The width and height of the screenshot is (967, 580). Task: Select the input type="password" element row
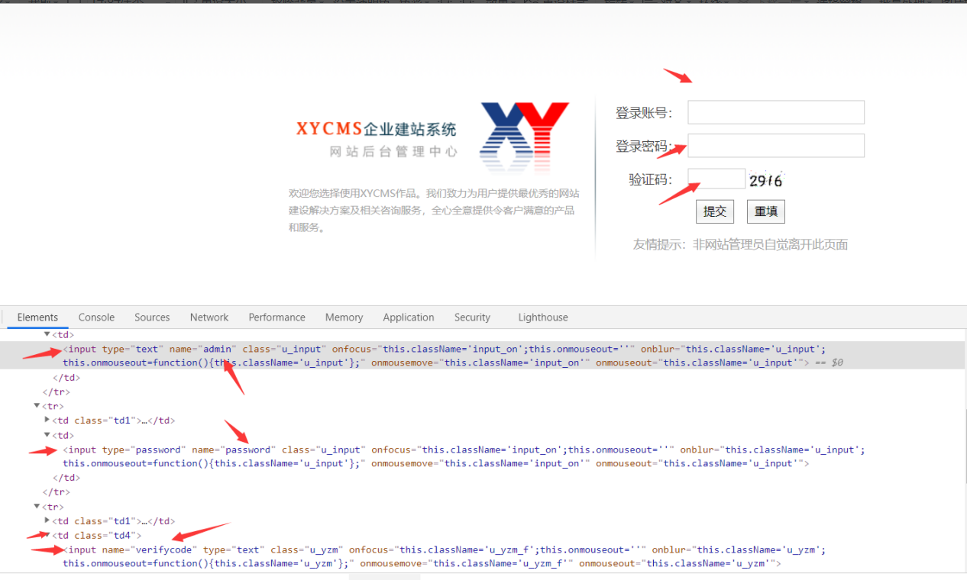pos(483,456)
